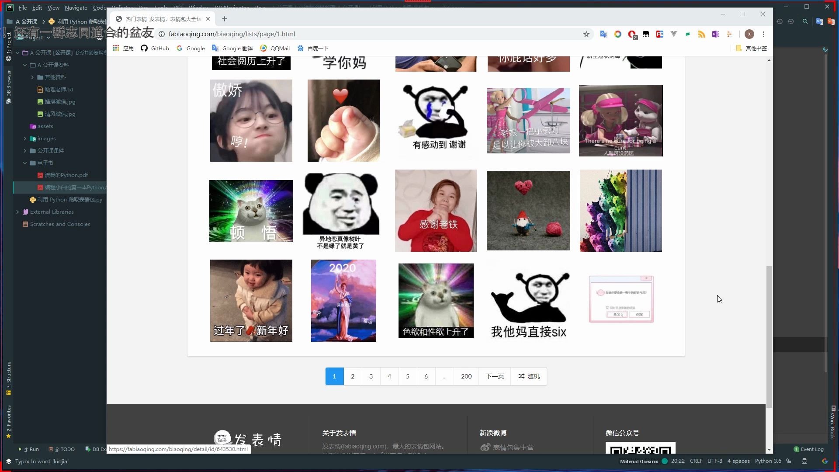The image size is (839, 472).
Task: Collapse the A 公开课 project root node
Action: 17,52
